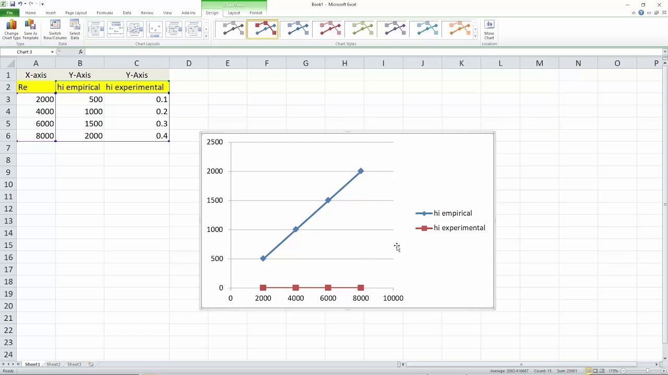Minimize the ribbon with the caret icon
The height and width of the screenshot is (375, 668).
634,12
